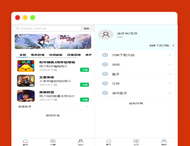Click the left panel 版权所有 text
Screen dimensions: 190x146
coord(53,115)
